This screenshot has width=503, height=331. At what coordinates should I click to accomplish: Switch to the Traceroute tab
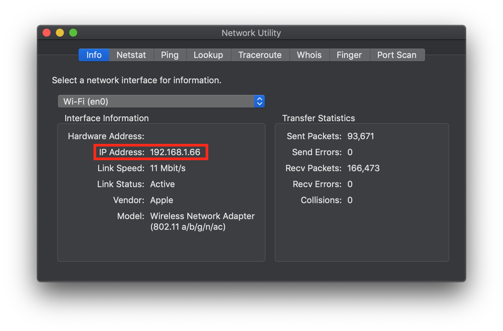260,55
